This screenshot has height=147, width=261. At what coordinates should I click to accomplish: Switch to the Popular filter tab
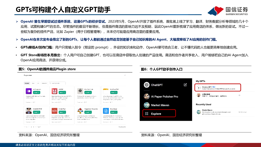[x=27, y=83]
